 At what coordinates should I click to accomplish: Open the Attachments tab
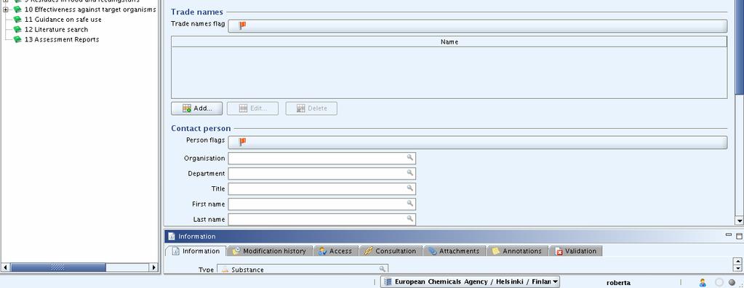tap(454, 251)
